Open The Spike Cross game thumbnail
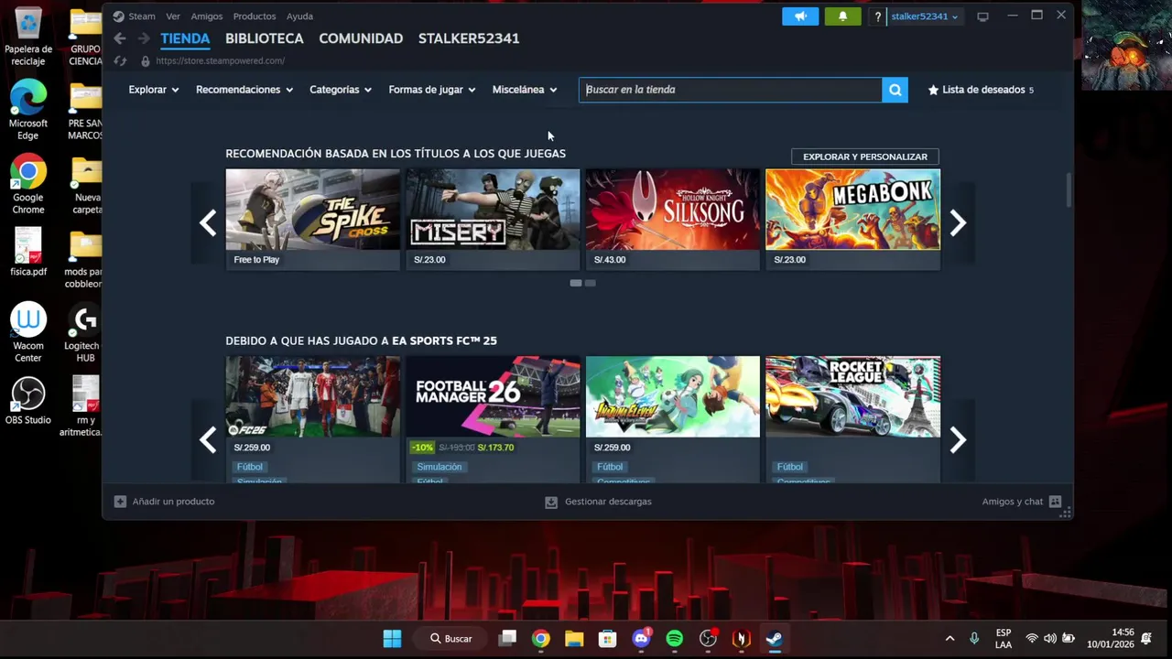This screenshot has width=1172, height=659. pyautogui.click(x=313, y=209)
